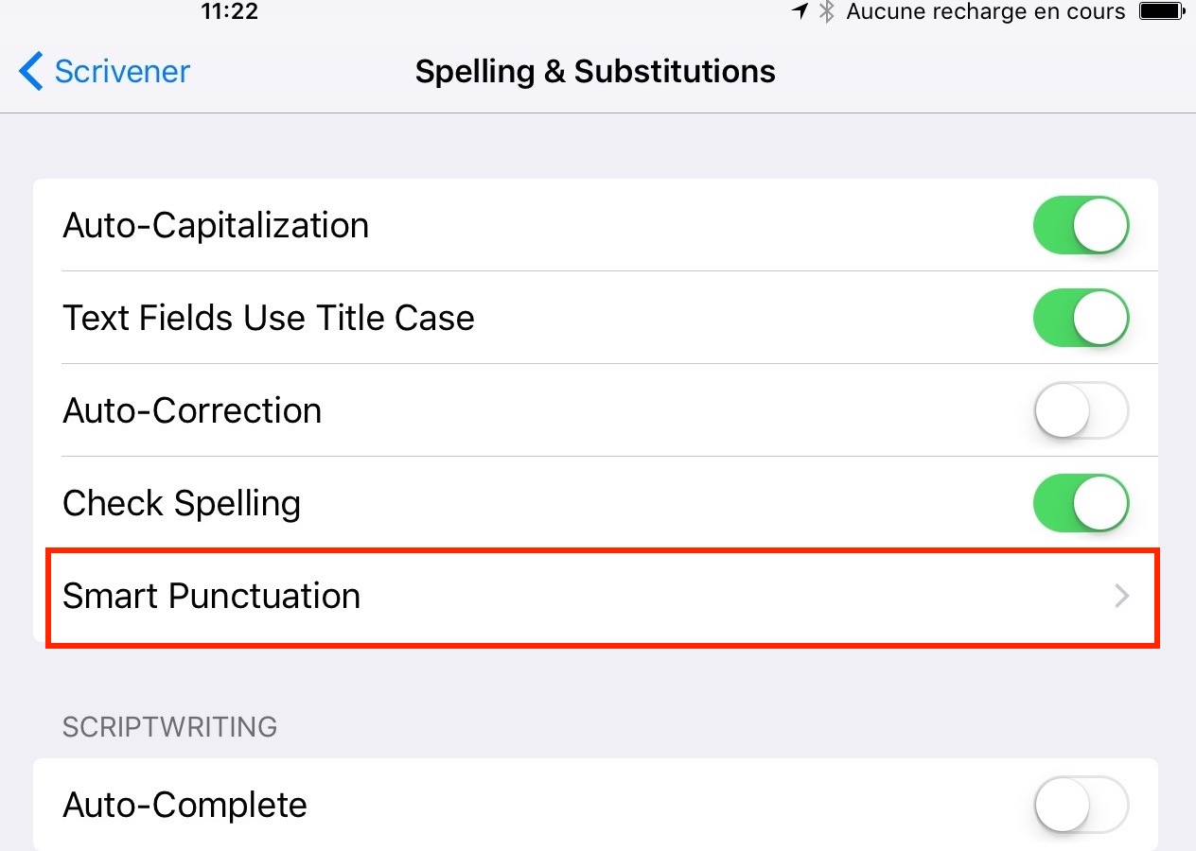Tap the Bluetooth icon in the status bar
This screenshot has width=1196, height=851.
pyautogui.click(x=825, y=11)
